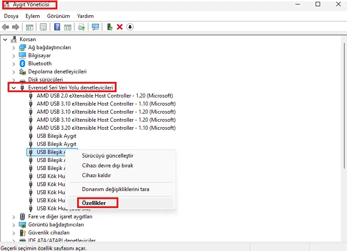The image size is (347, 251).
Task: Select Disk sürücüleri category label
Action: (x=45, y=80)
